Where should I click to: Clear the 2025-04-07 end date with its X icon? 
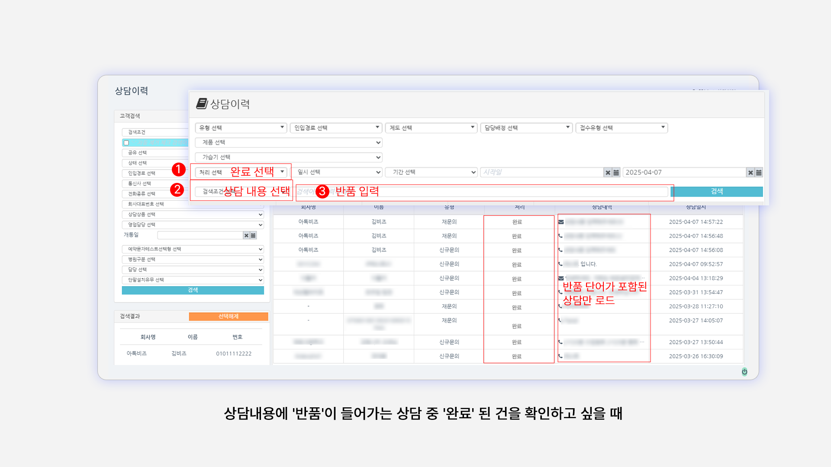click(750, 173)
